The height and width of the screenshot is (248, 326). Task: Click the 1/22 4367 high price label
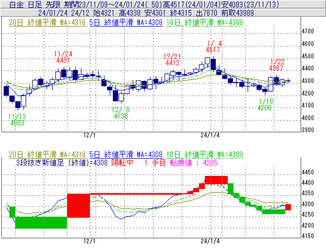click(276, 65)
